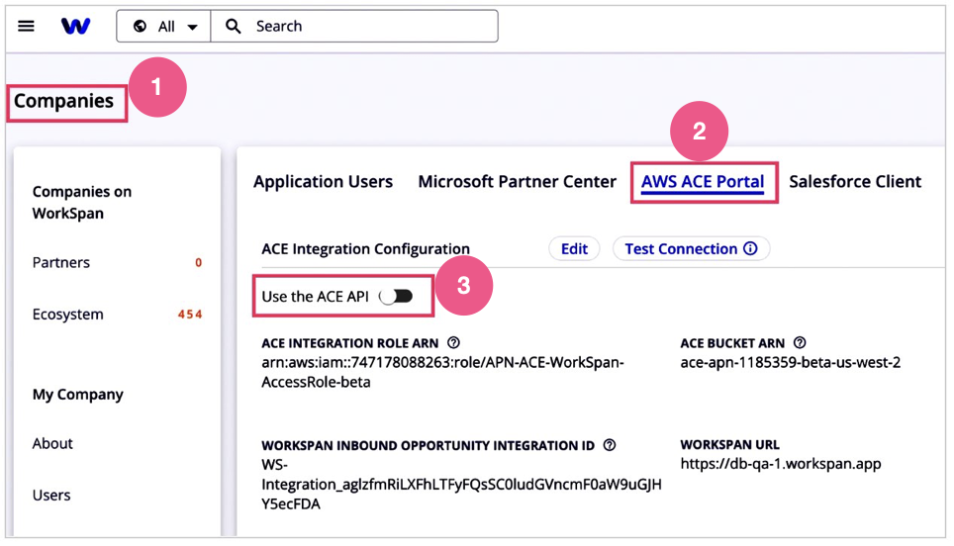Click the Companies page heading
This screenshot has width=954, height=546.
tap(64, 101)
